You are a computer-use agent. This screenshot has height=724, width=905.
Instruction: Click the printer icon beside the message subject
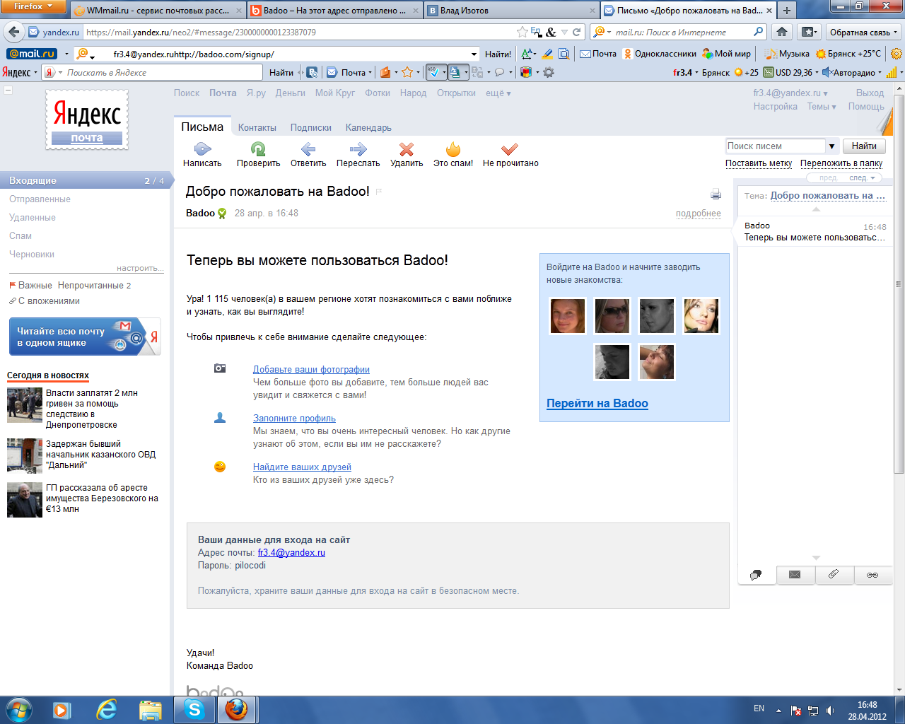coord(716,194)
